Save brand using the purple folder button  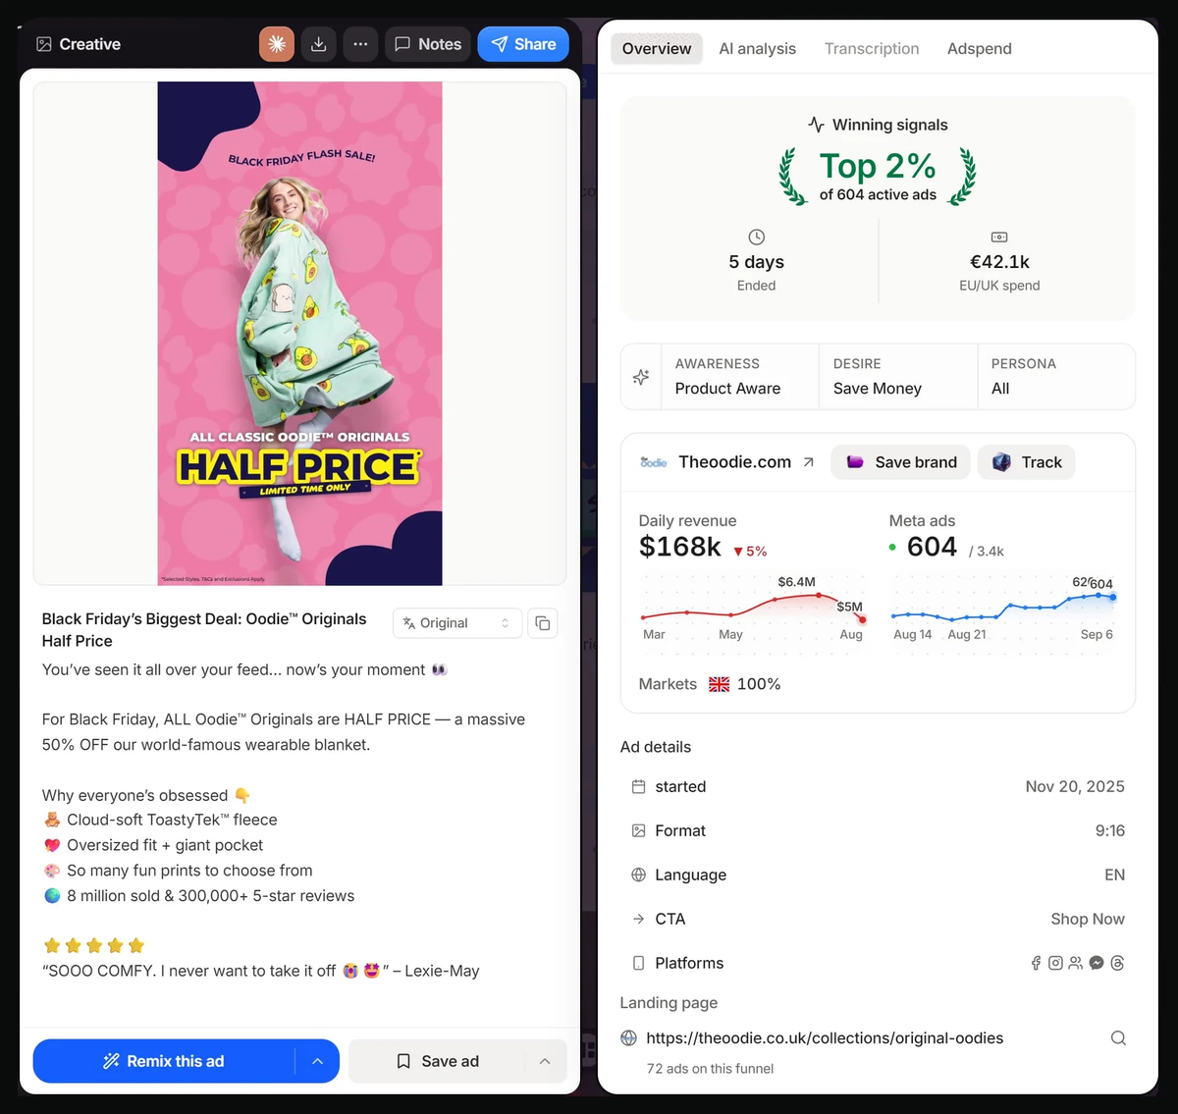[x=901, y=462]
